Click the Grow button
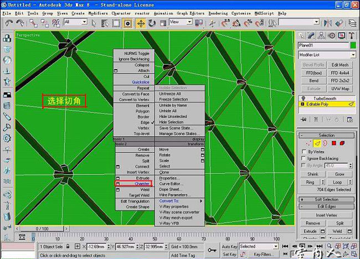Viewport: 360px width, 259px height. point(340,174)
